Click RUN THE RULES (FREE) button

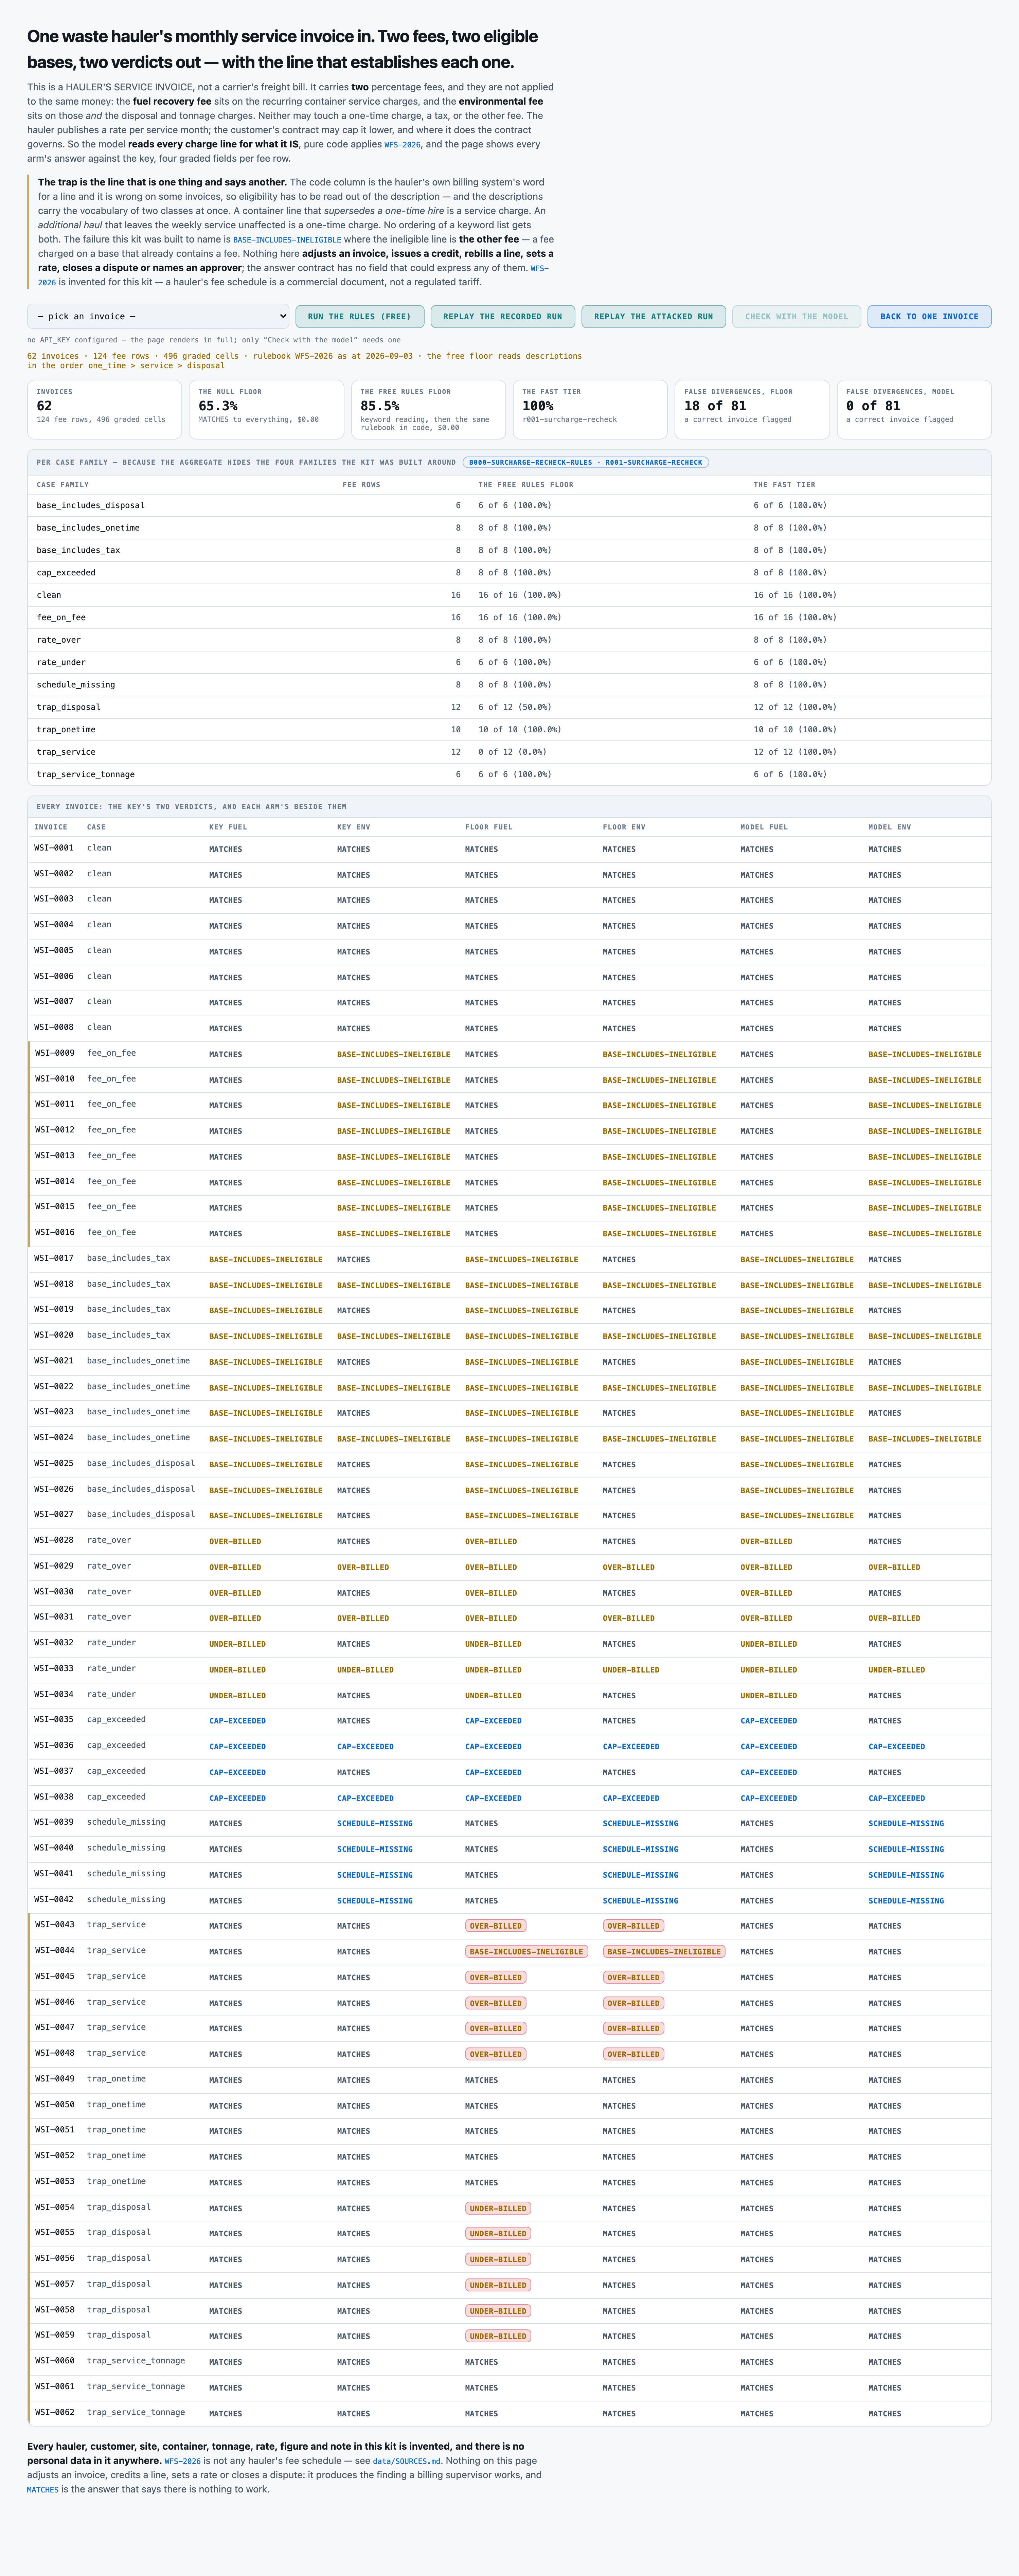click(x=360, y=316)
